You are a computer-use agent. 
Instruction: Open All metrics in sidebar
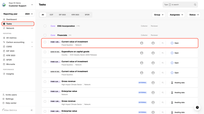11,38
